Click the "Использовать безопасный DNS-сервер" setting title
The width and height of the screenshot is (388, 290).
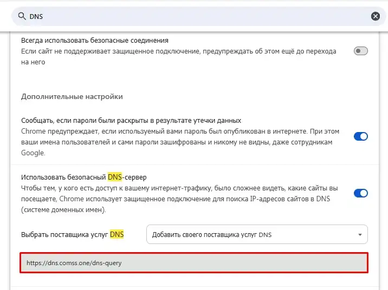tap(83, 177)
